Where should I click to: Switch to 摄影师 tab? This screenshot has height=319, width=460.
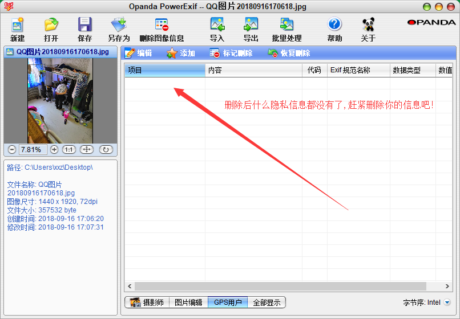[147, 302]
